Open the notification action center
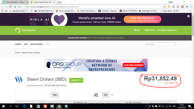Image resolution: width=194 pixels, height=109 pixels. click(x=190, y=106)
